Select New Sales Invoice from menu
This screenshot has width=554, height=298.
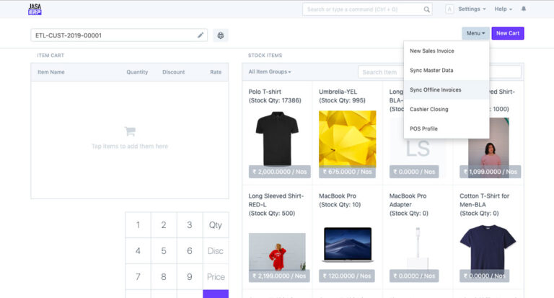click(431, 51)
